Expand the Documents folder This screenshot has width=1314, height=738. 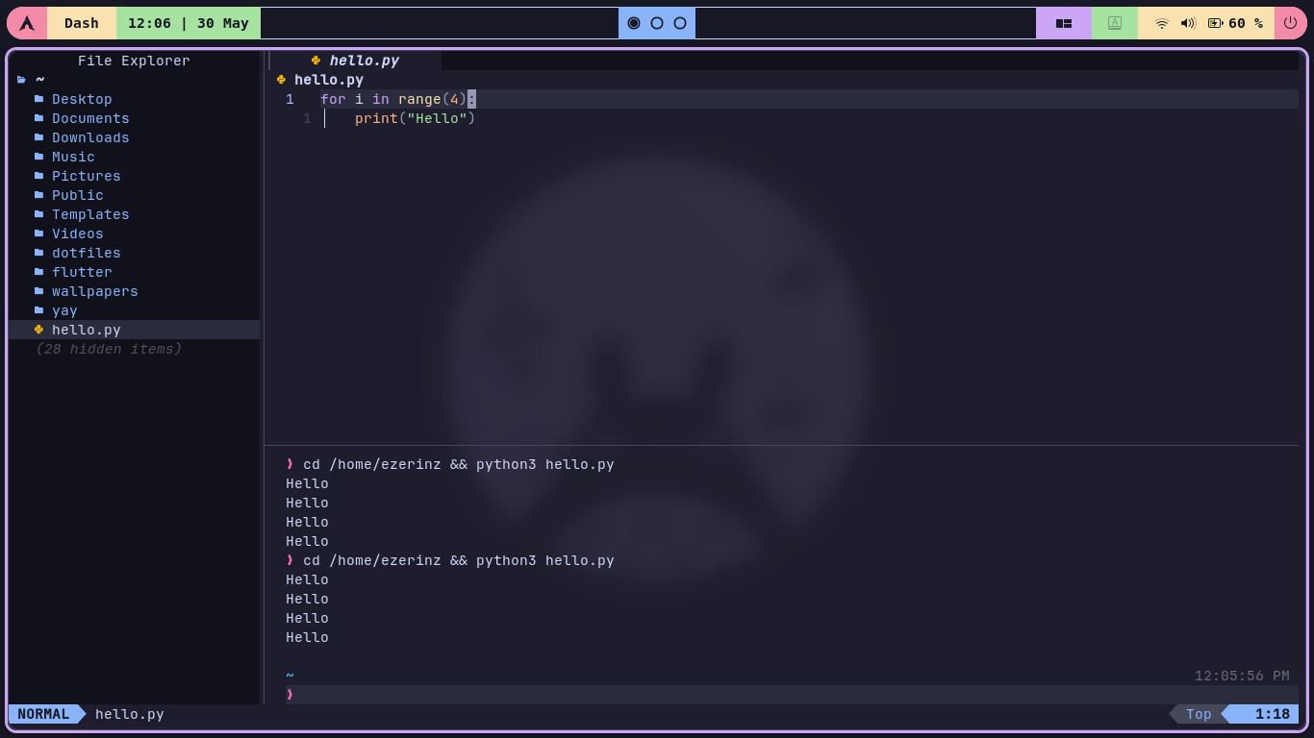(x=90, y=117)
